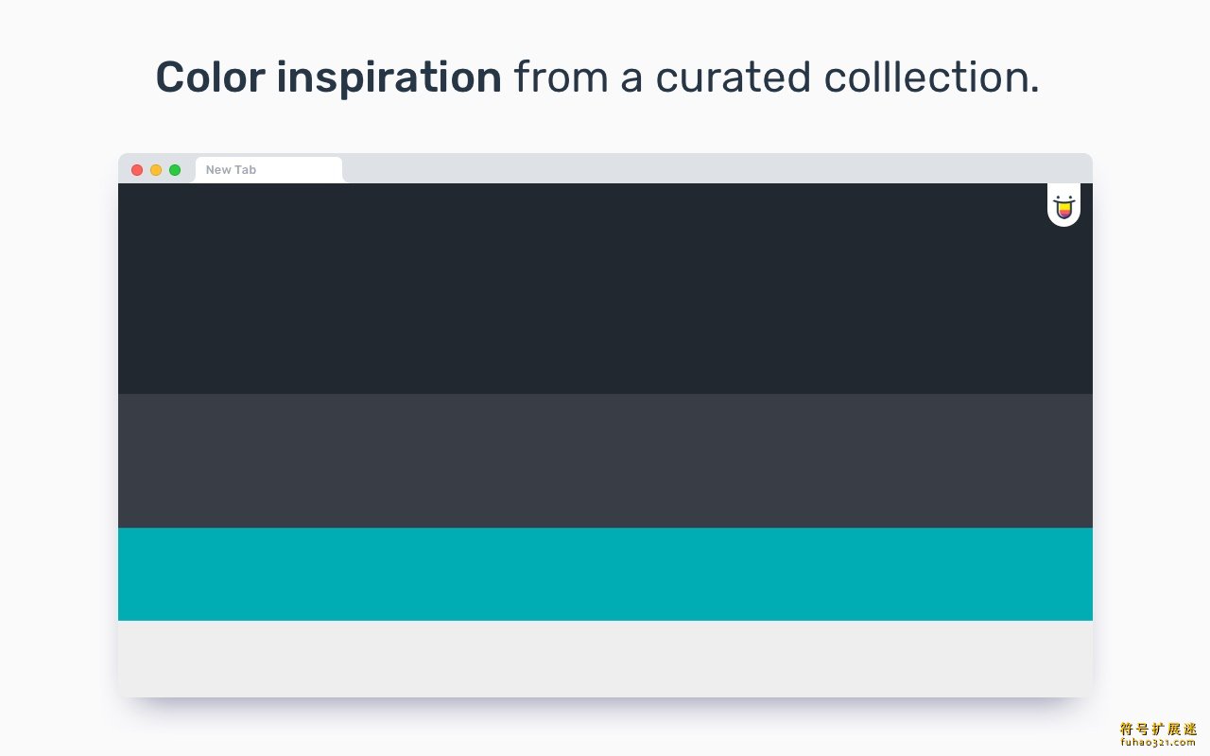This screenshot has height=756, width=1210.
Task: Pick the slate gray color band
Action: [605, 461]
